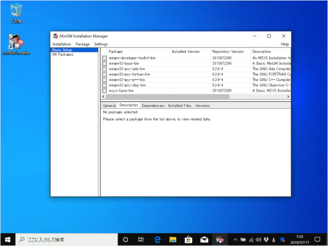Click the Dropbox tray icon
The height and width of the screenshot is (246, 328).
pos(266,240)
